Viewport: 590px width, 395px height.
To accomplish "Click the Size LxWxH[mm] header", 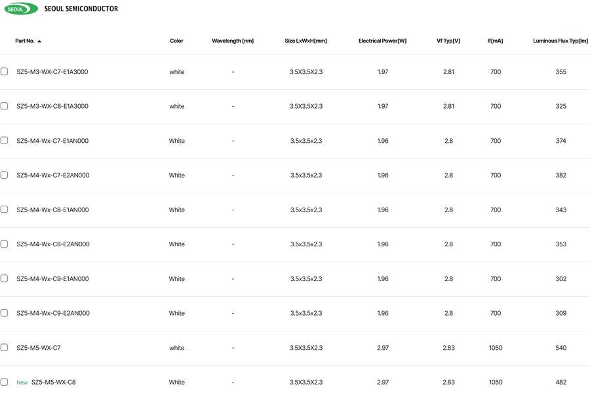I will (x=305, y=41).
